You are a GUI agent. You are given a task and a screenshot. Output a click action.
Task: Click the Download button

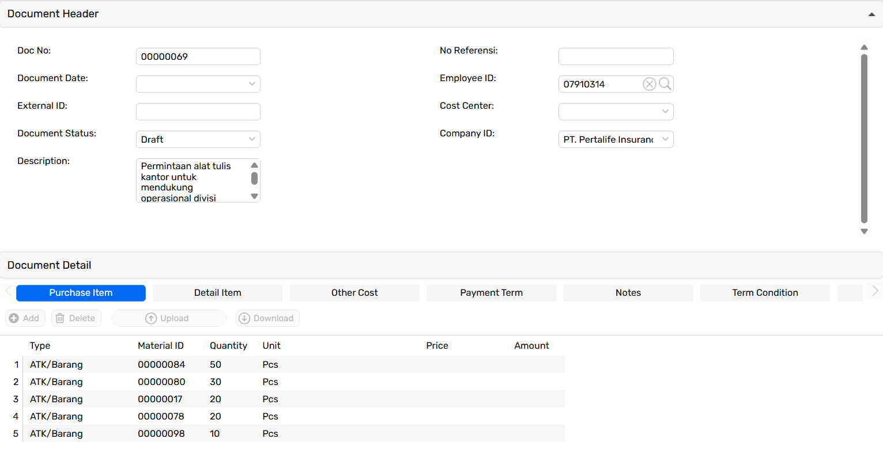[x=267, y=318]
